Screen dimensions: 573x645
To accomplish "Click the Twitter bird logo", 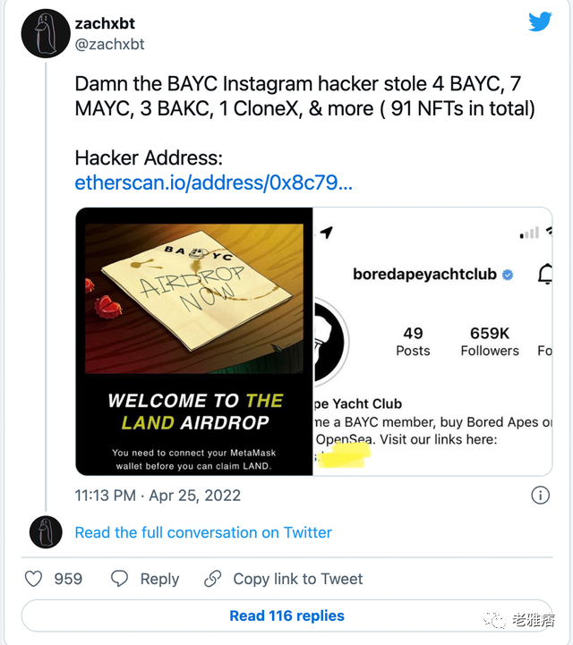I will point(540,21).
